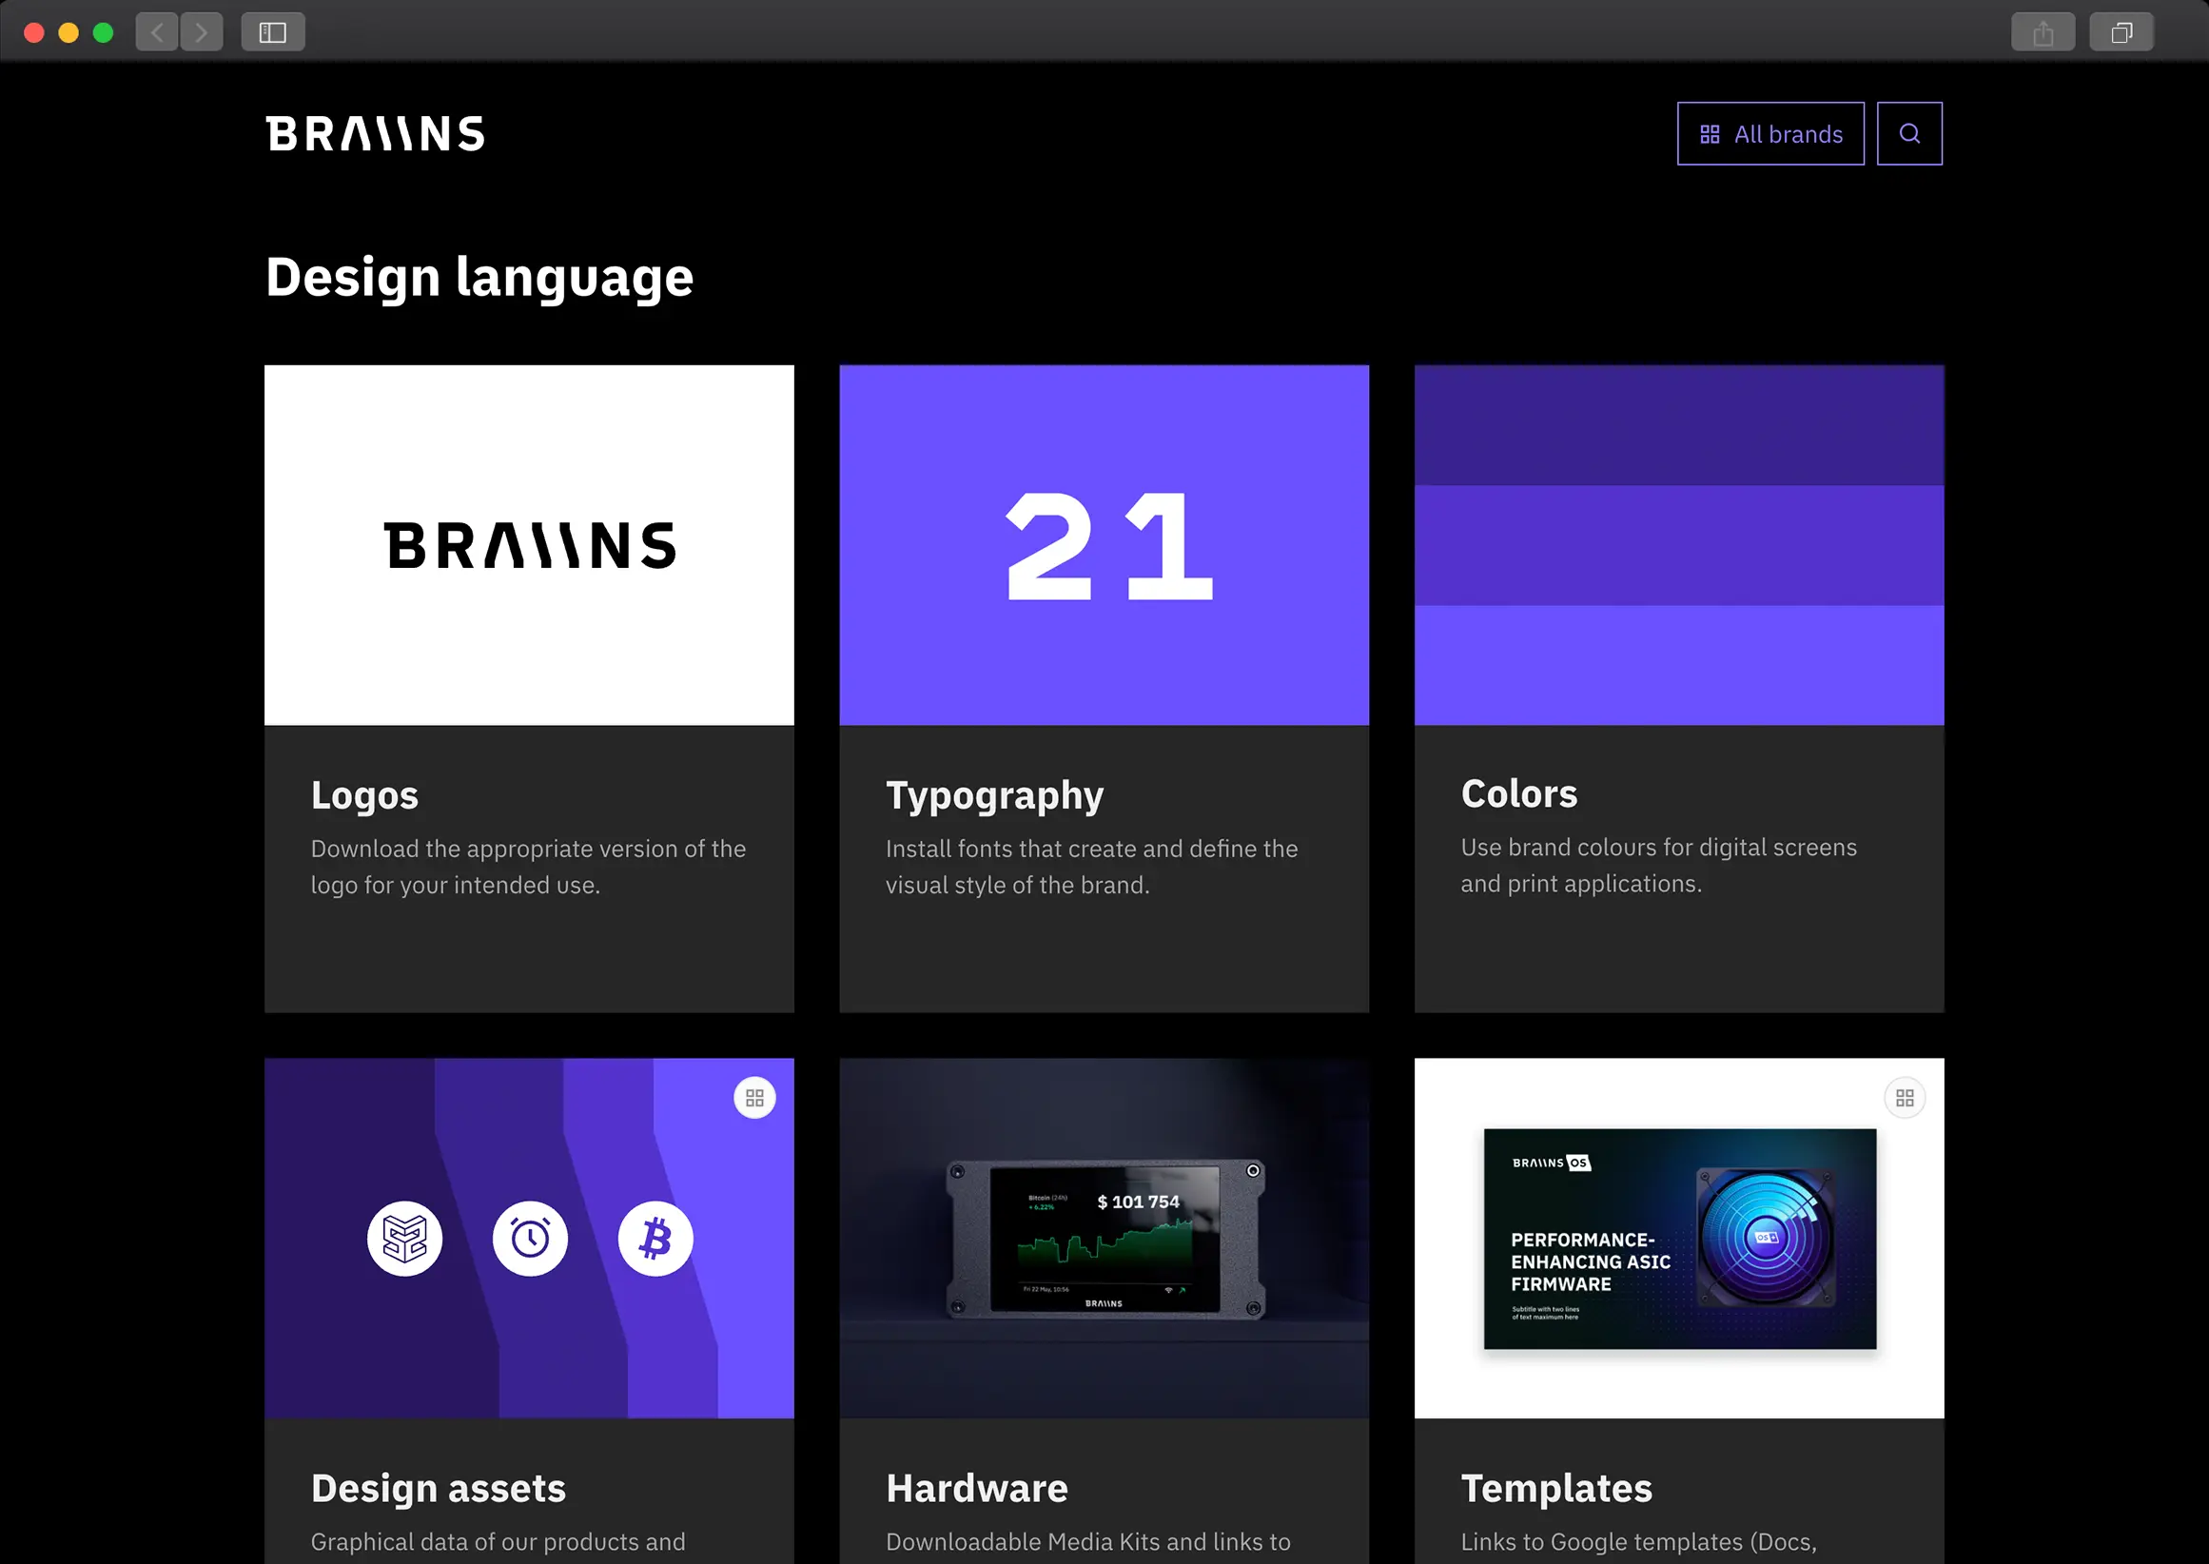Click 'Graphical data of our products' text

(498, 1542)
